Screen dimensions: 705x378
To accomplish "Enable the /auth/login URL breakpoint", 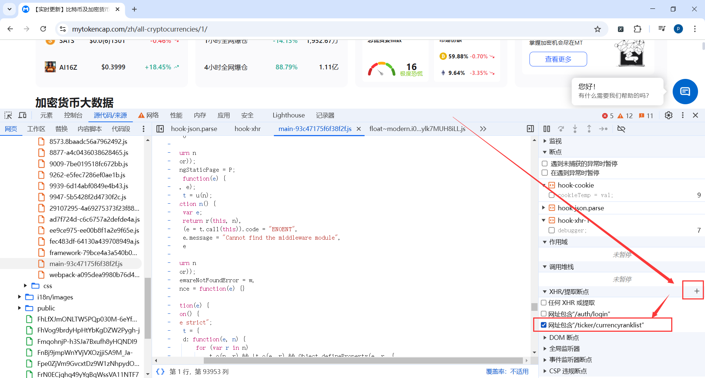I will (x=544, y=314).
